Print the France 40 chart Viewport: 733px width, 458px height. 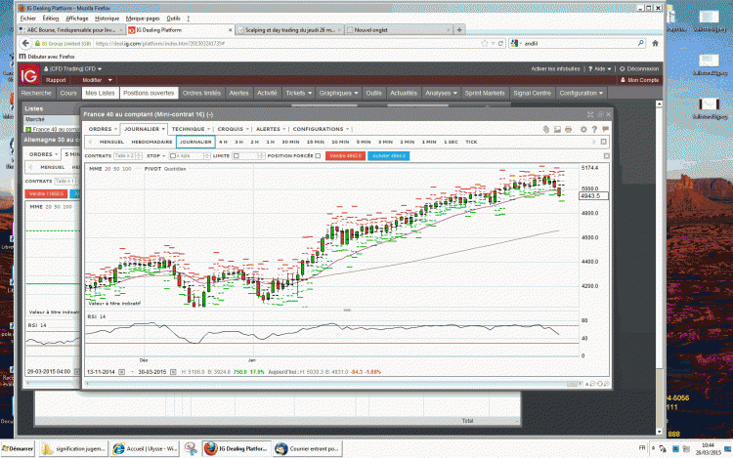click(568, 129)
